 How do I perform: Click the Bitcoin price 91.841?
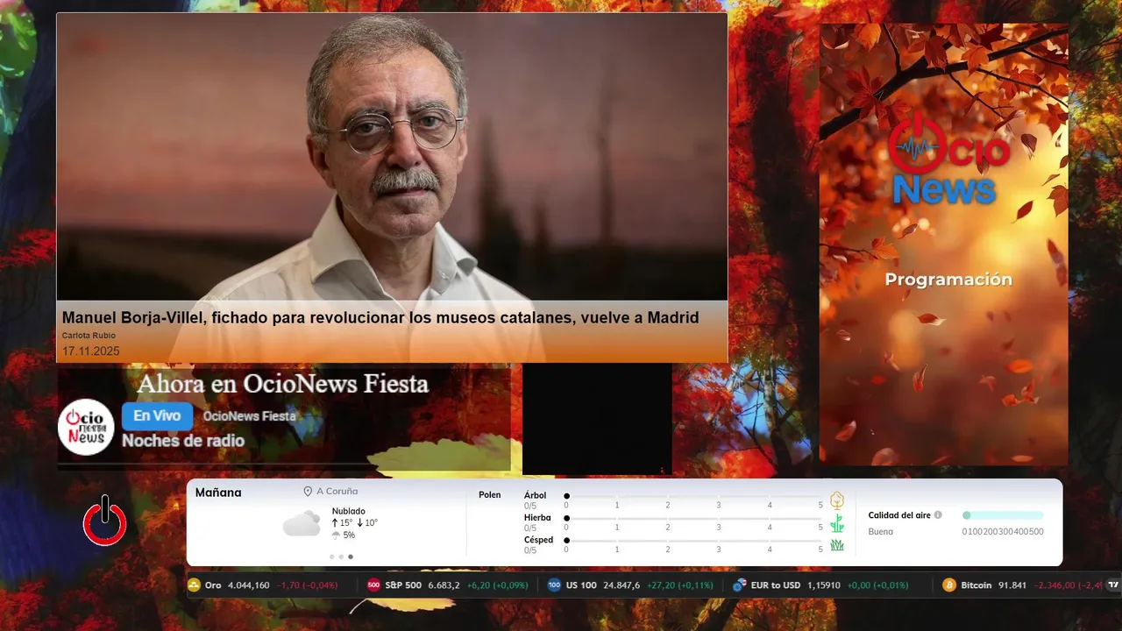point(1012,585)
